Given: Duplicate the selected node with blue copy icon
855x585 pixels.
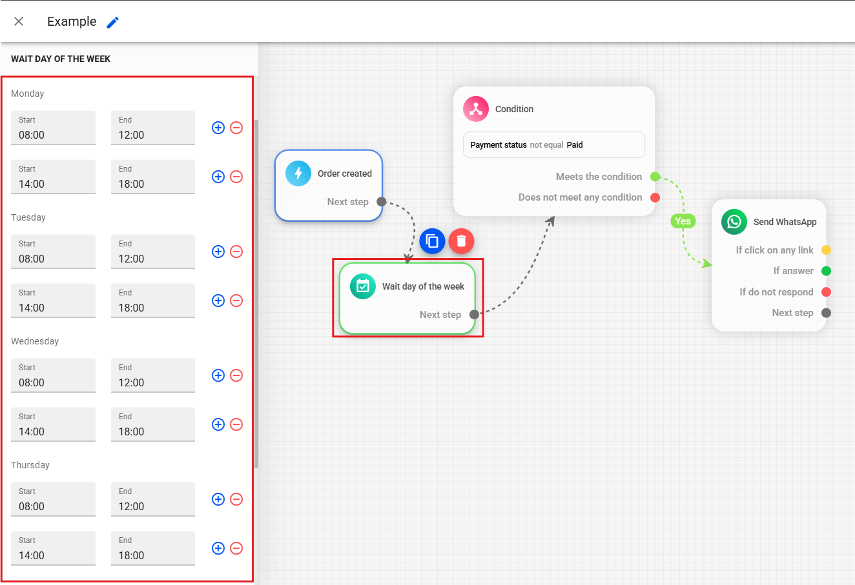Looking at the screenshot, I should (432, 241).
